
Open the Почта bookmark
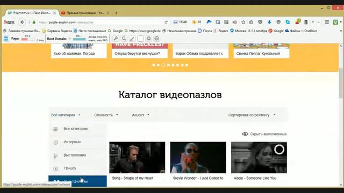tap(205, 31)
